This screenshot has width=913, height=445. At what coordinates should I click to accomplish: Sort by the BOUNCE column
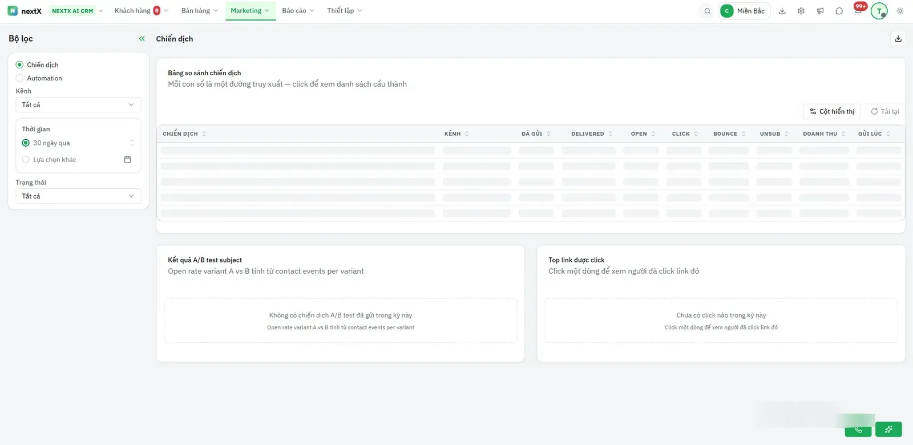(x=729, y=134)
